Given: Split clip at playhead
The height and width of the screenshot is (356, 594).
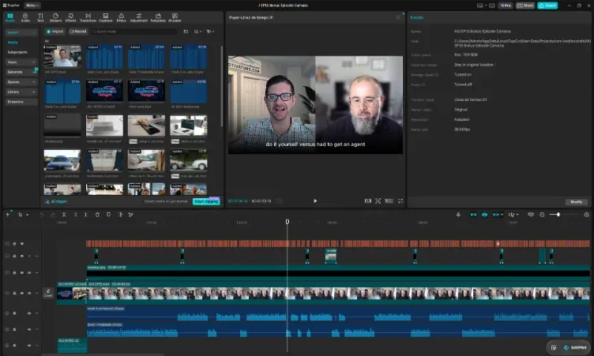Looking at the screenshot, I should pos(64,215).
